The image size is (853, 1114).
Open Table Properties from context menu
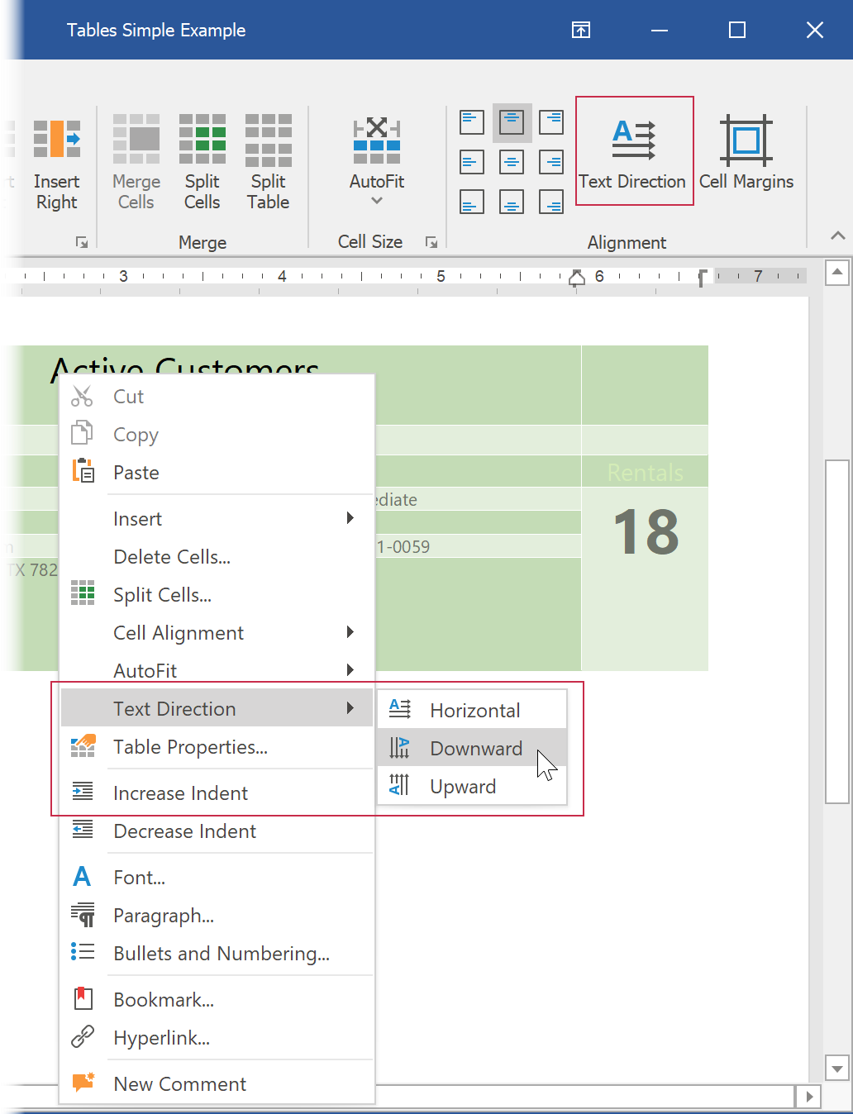tap(190, 747)
